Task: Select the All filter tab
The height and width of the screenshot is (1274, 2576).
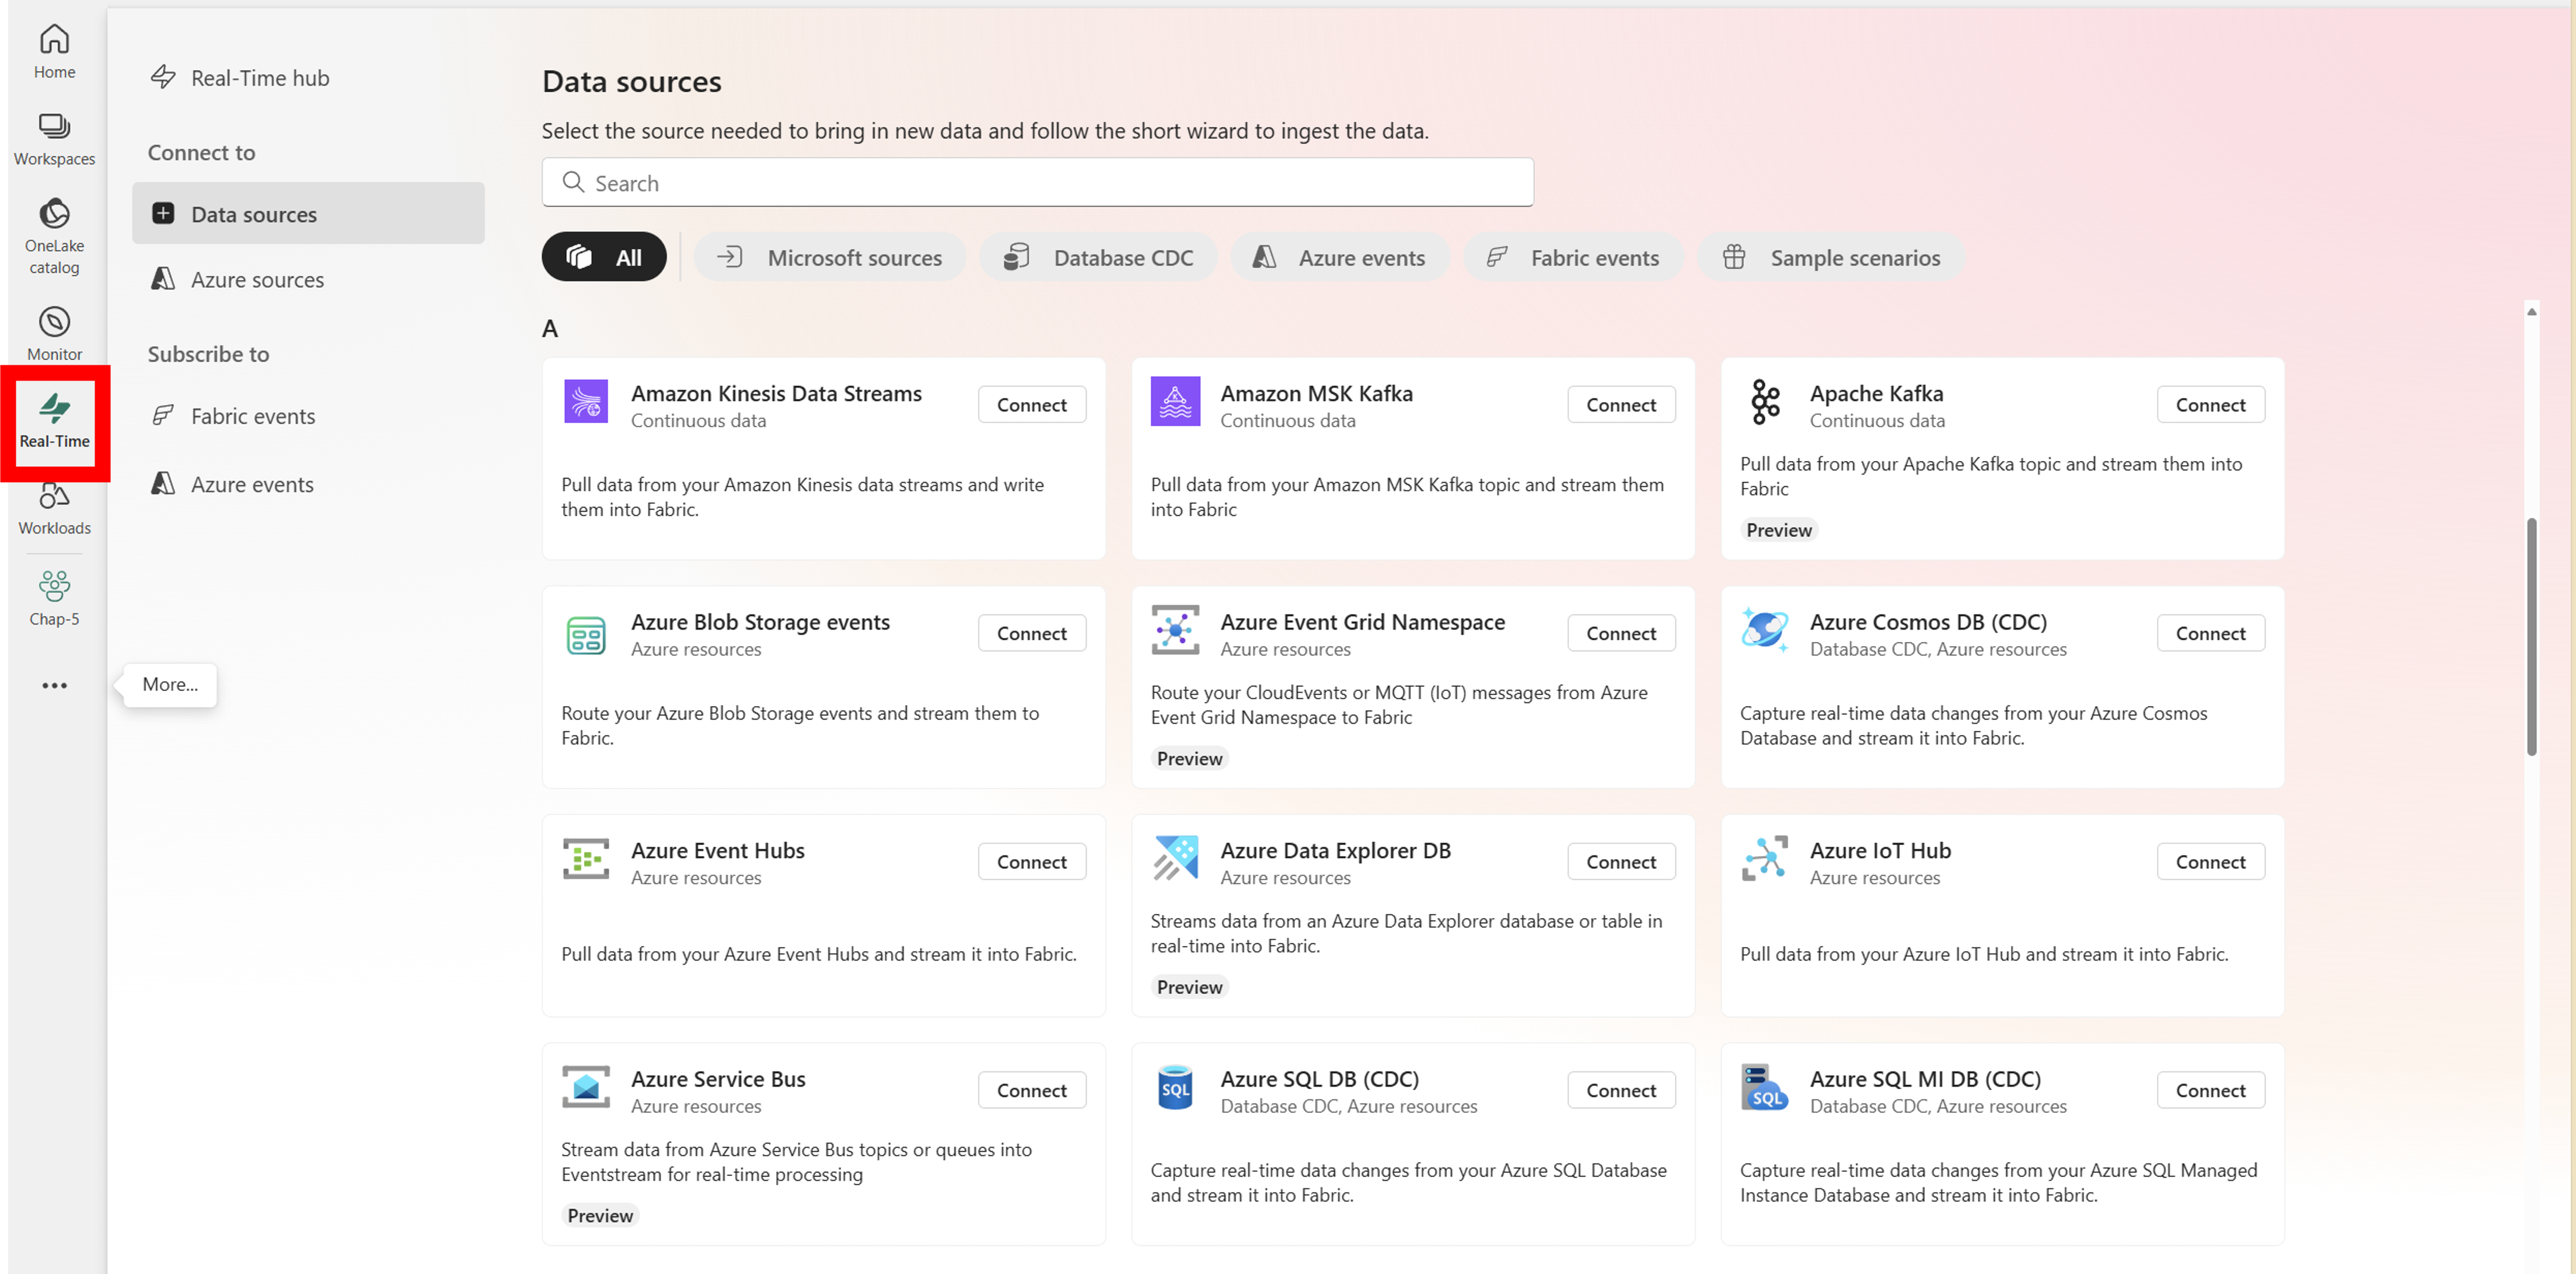Action: click(x=604, y=257)
